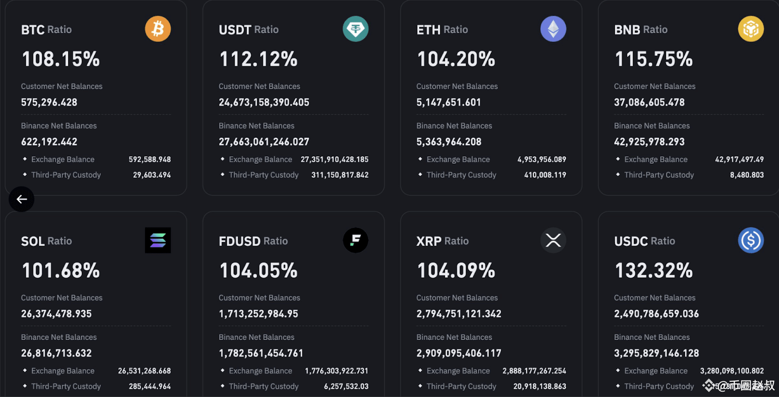
Task: Click the Solana logo icon
Action: point(158,240)
